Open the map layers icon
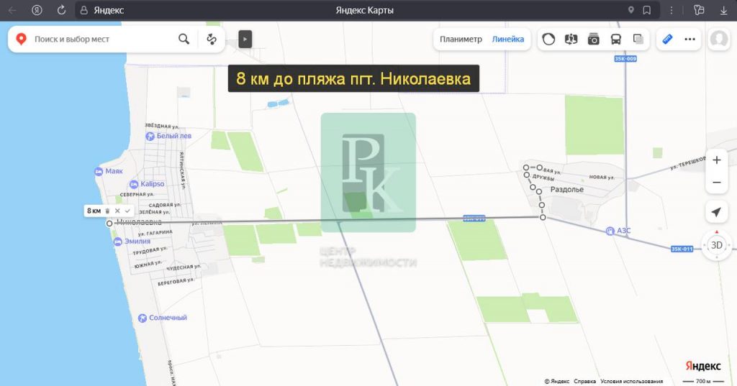 638,39
